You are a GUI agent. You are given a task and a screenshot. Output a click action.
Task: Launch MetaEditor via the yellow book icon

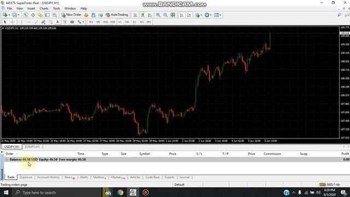point(86,15)
